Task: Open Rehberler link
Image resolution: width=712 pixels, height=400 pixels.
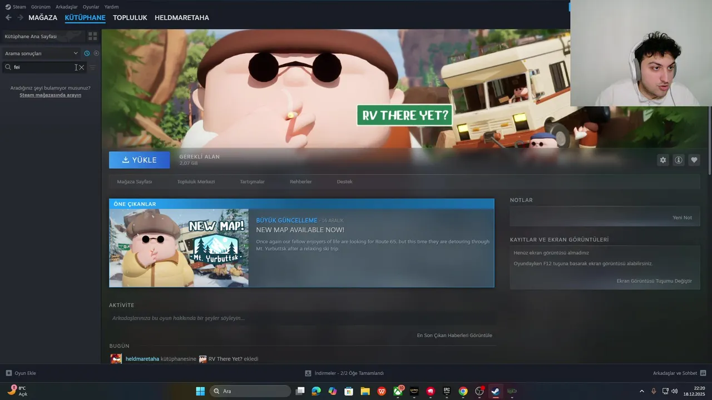Action: coord(301,182)
